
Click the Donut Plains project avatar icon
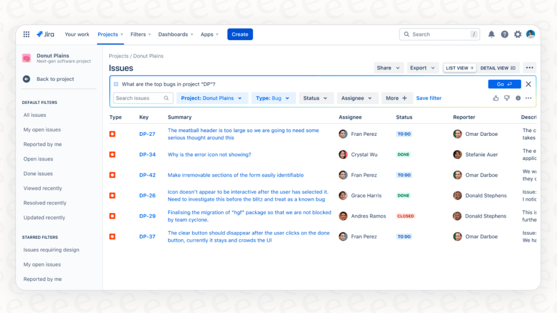[x=26, y=58]
